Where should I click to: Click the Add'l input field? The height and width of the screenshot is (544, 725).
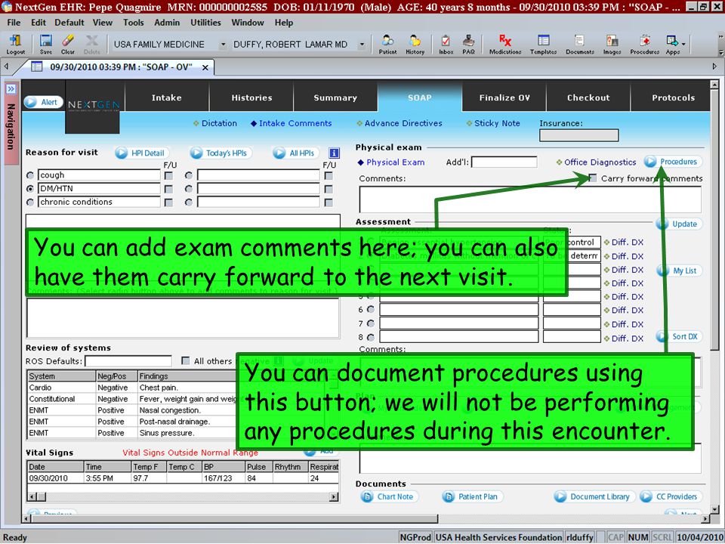pos(504,162)
